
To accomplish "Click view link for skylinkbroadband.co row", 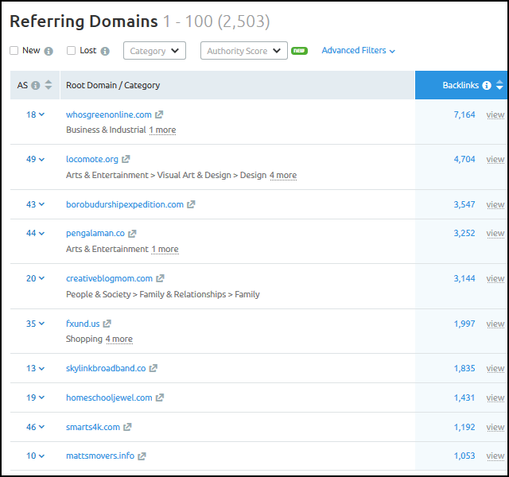I will pyautogui.click(x=495, y=369).
